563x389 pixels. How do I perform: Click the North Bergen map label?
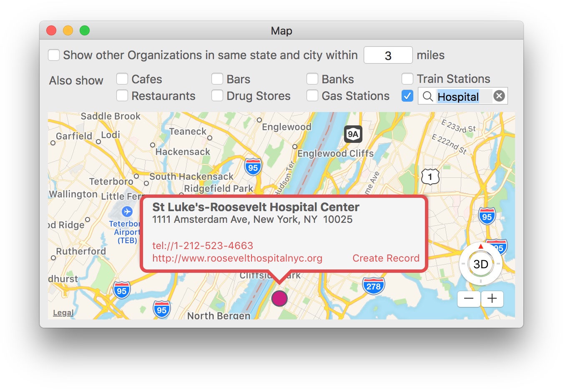[219, 316]
